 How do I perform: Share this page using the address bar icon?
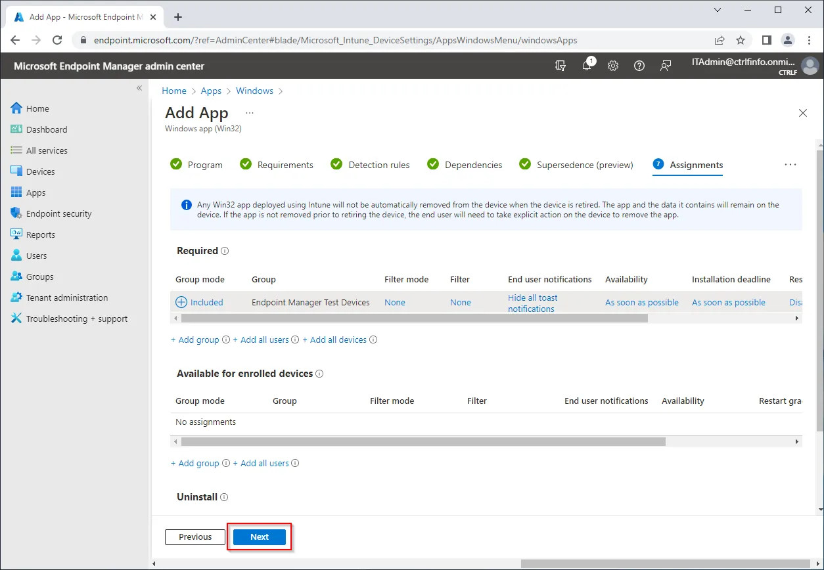(720, 40)
